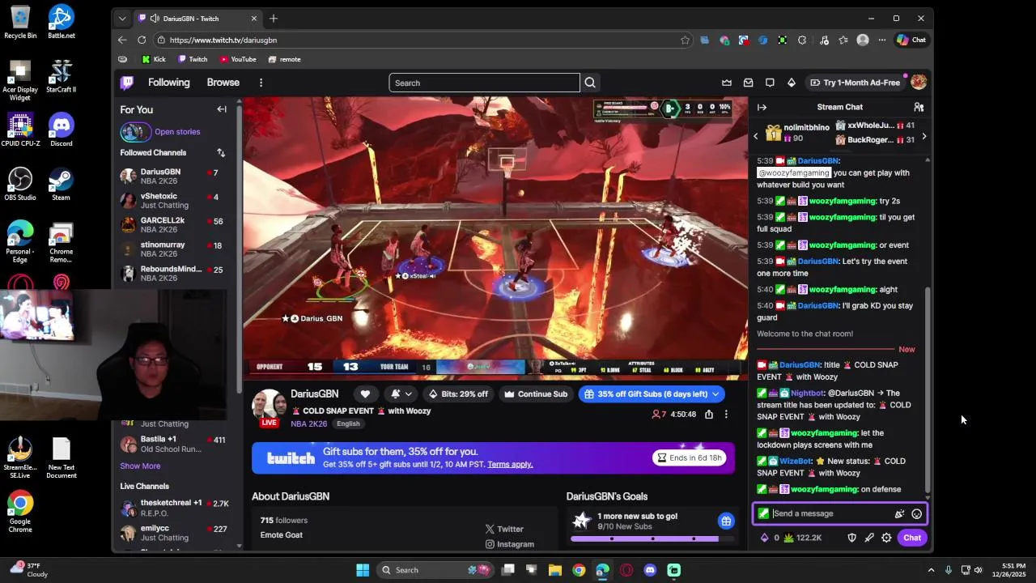Show previous gift leaderboard entries
The width and height of the screenshot is (1036, 583).
click(x=756, y=136)
